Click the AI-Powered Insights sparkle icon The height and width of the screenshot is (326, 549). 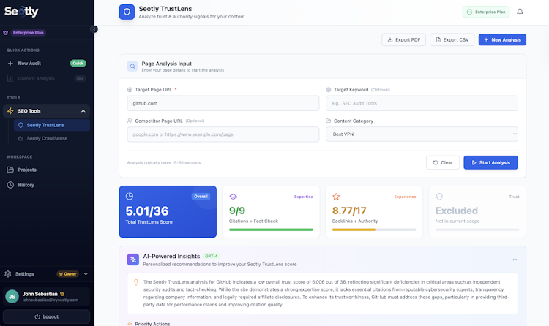[x=133, y=259]
